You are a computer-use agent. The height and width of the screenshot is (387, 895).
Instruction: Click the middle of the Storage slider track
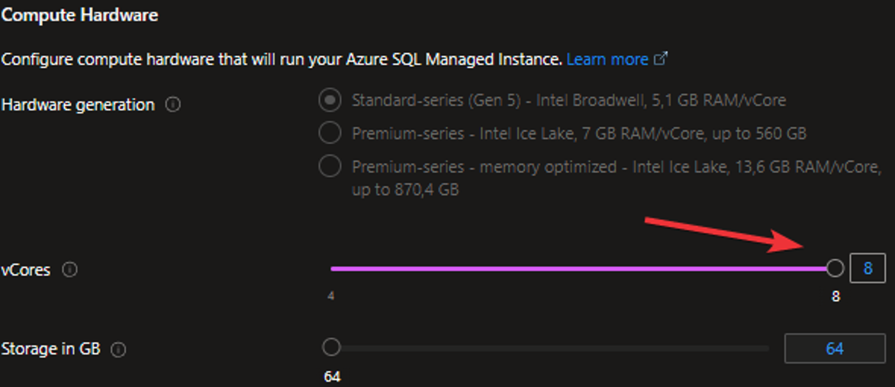pyautogui.click(x=549, y=348)
